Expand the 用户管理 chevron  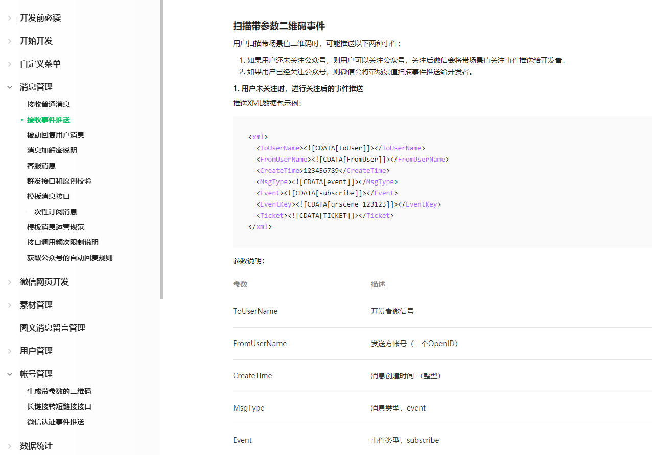pos(10,351)
